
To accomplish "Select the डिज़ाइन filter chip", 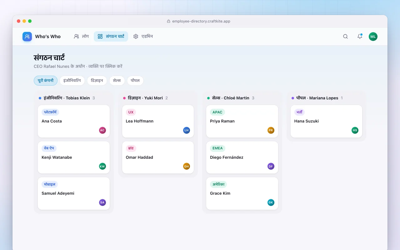I will tap(97, 81).
